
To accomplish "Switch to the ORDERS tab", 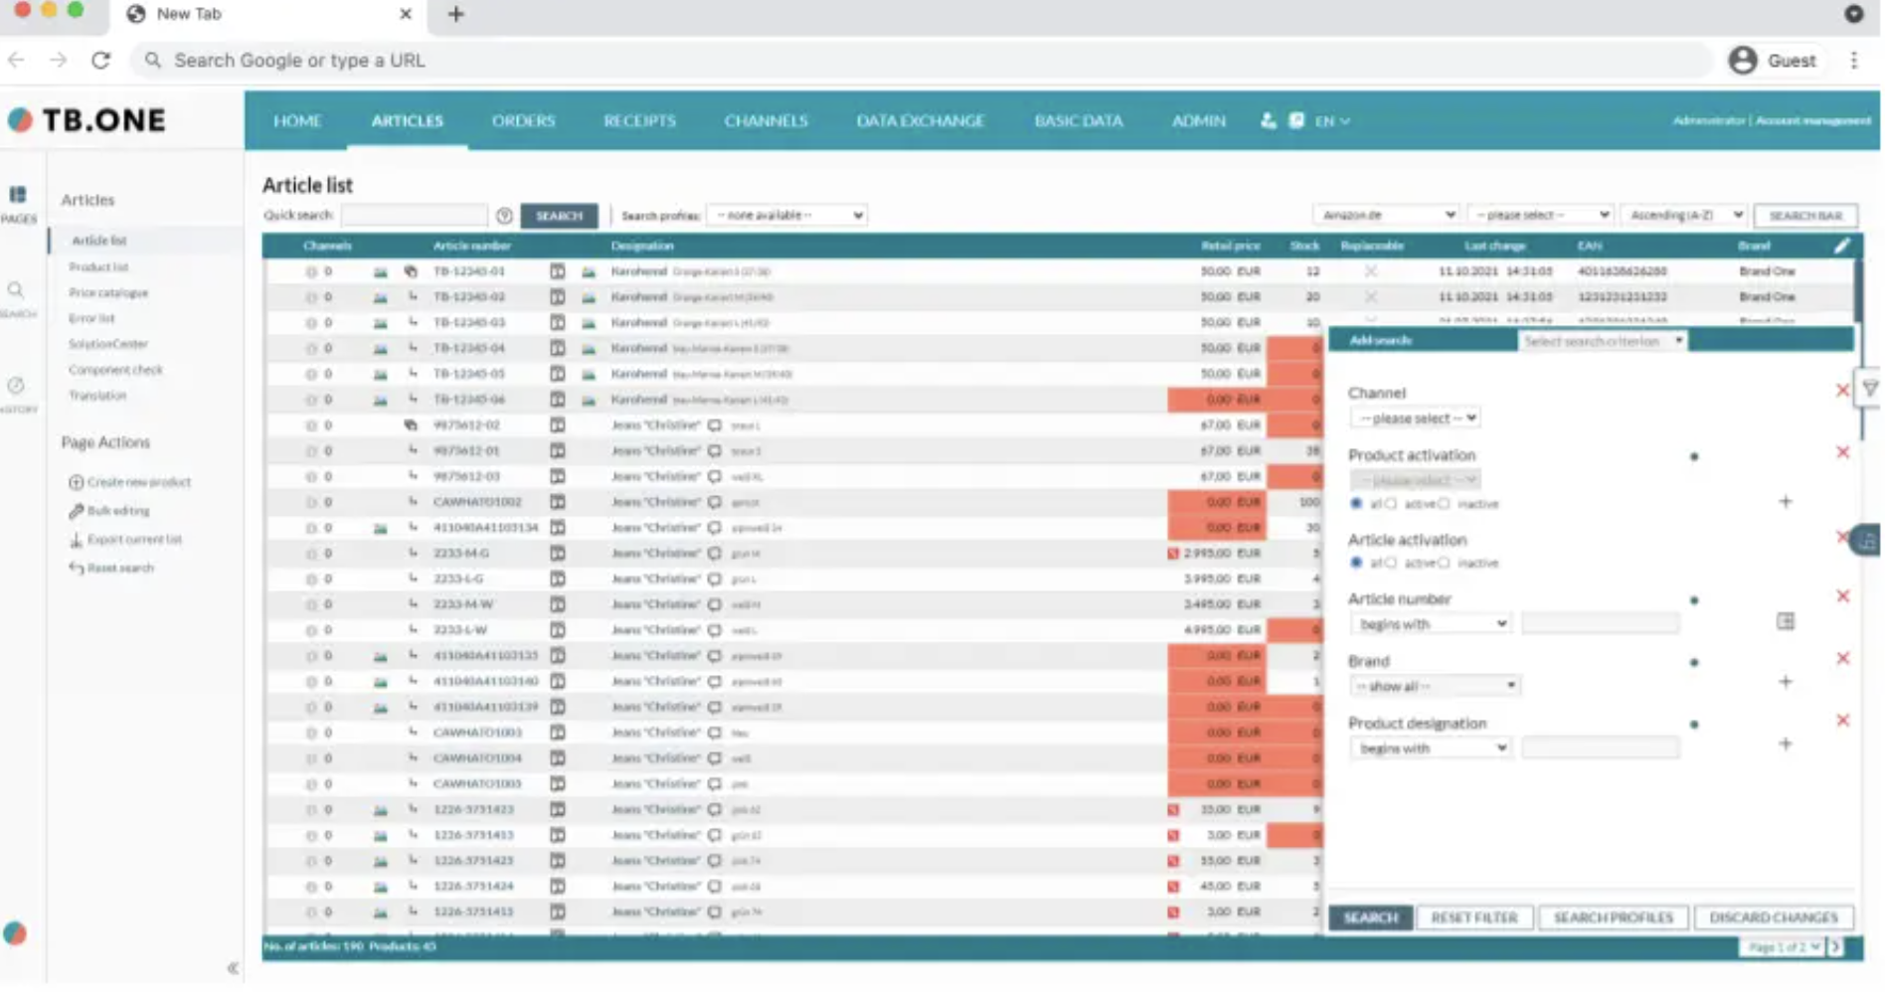I will 522,120.
